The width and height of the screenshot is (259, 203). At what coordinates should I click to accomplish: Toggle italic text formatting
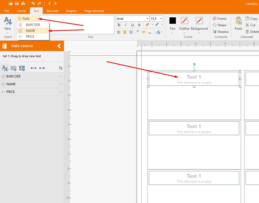click(x=126, y=25)
